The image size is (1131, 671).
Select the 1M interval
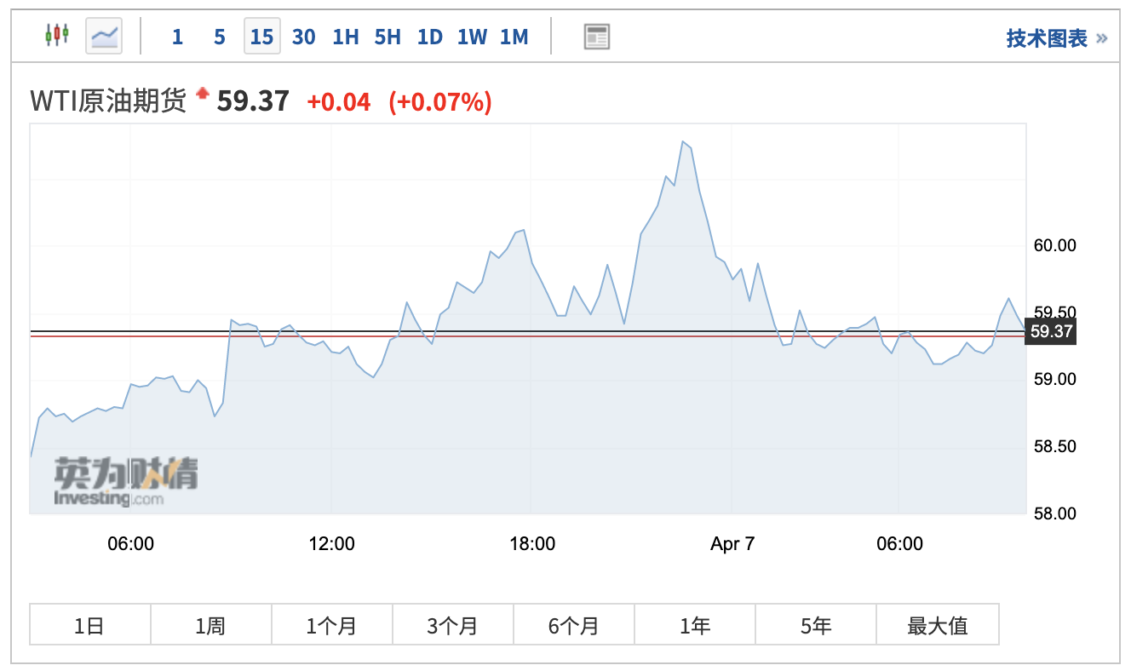[x=514, y=37]
